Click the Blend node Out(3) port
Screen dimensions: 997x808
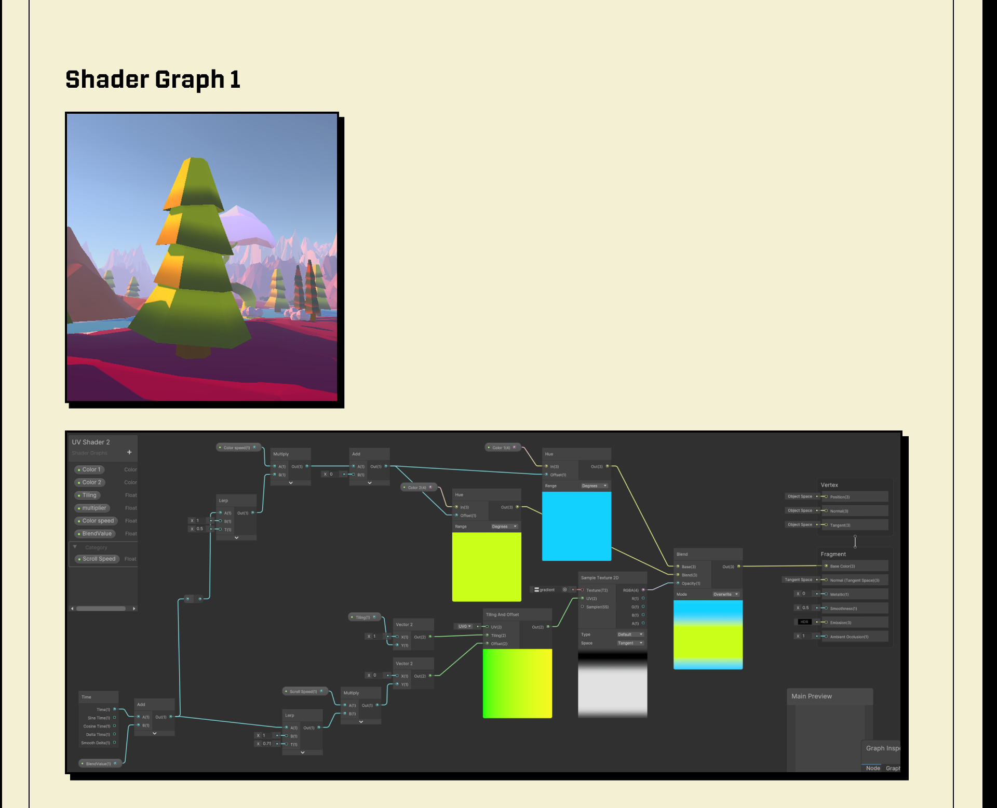tap(738, 567)
